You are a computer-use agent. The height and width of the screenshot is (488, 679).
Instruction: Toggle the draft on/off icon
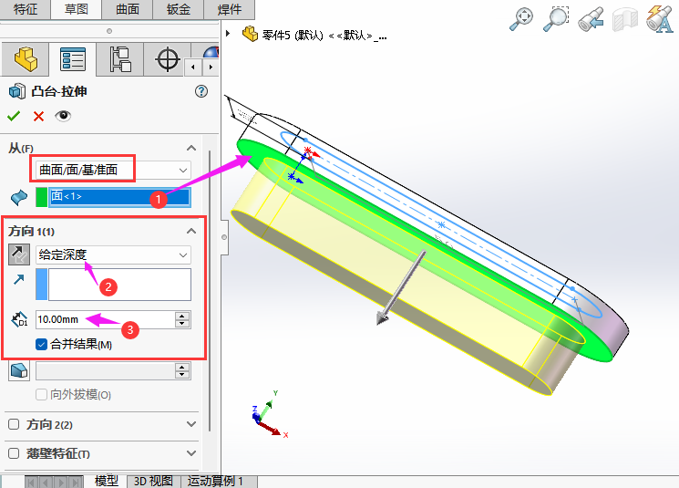click(x=19, y=371)
